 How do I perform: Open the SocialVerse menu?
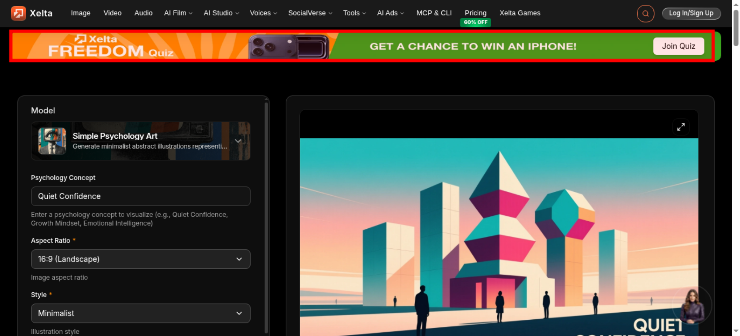pos(310,13)
